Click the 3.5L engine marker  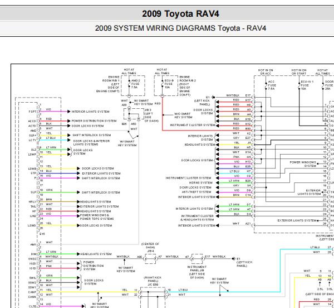click(x=330, y=289)
